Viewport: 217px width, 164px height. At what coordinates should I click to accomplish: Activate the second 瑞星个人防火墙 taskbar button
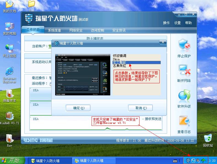coord(94,161)
